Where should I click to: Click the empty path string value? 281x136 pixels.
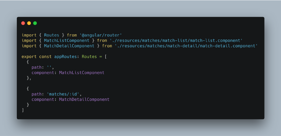(49, 67)
